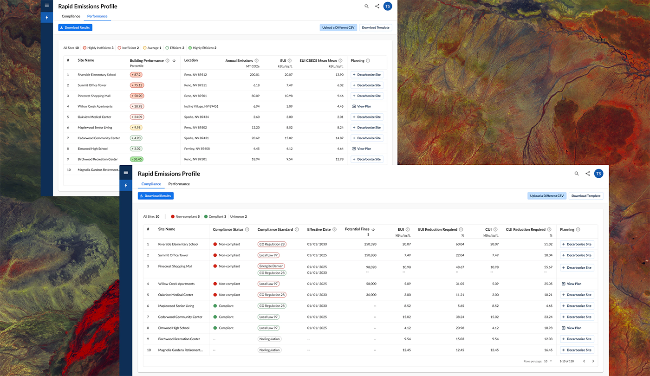Viewport: 650px width, 376px height.
Task: Switch to Performance tab in the Compliance window
Action: (179, 184)
